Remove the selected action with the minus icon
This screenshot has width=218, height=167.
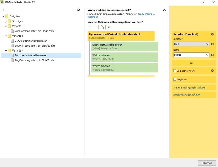coord(95,27)
